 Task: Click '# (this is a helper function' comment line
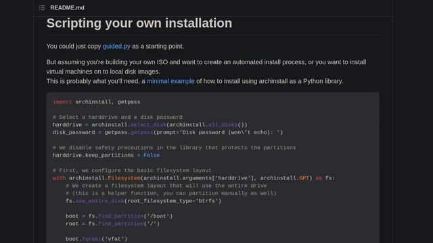click(x=171, y=194)
